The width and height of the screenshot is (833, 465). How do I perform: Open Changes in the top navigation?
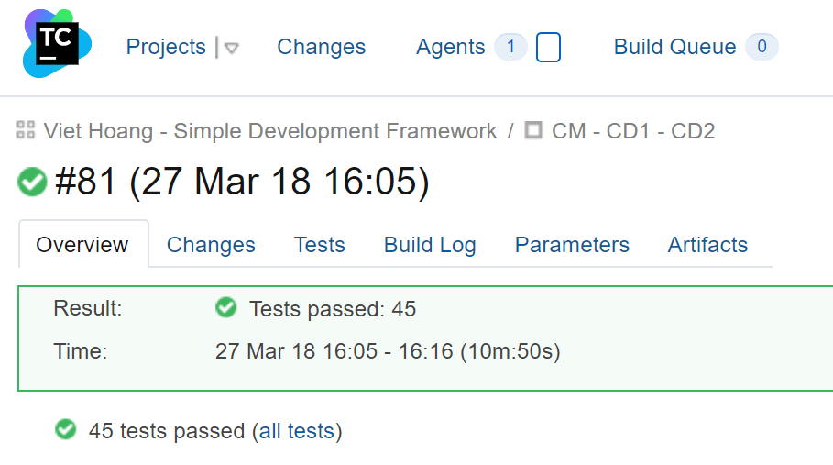pyautogui.click(x=321, y=47)
